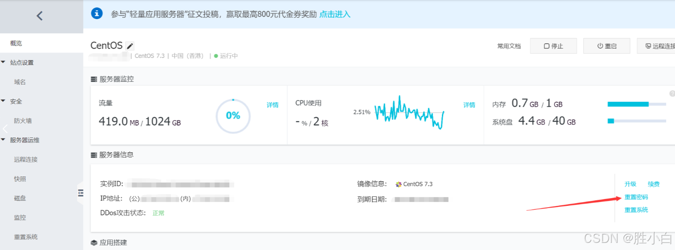Click the 419.0 MB traffic value
The height and width of the screenshot is (250, 675).
coord(119,121)
